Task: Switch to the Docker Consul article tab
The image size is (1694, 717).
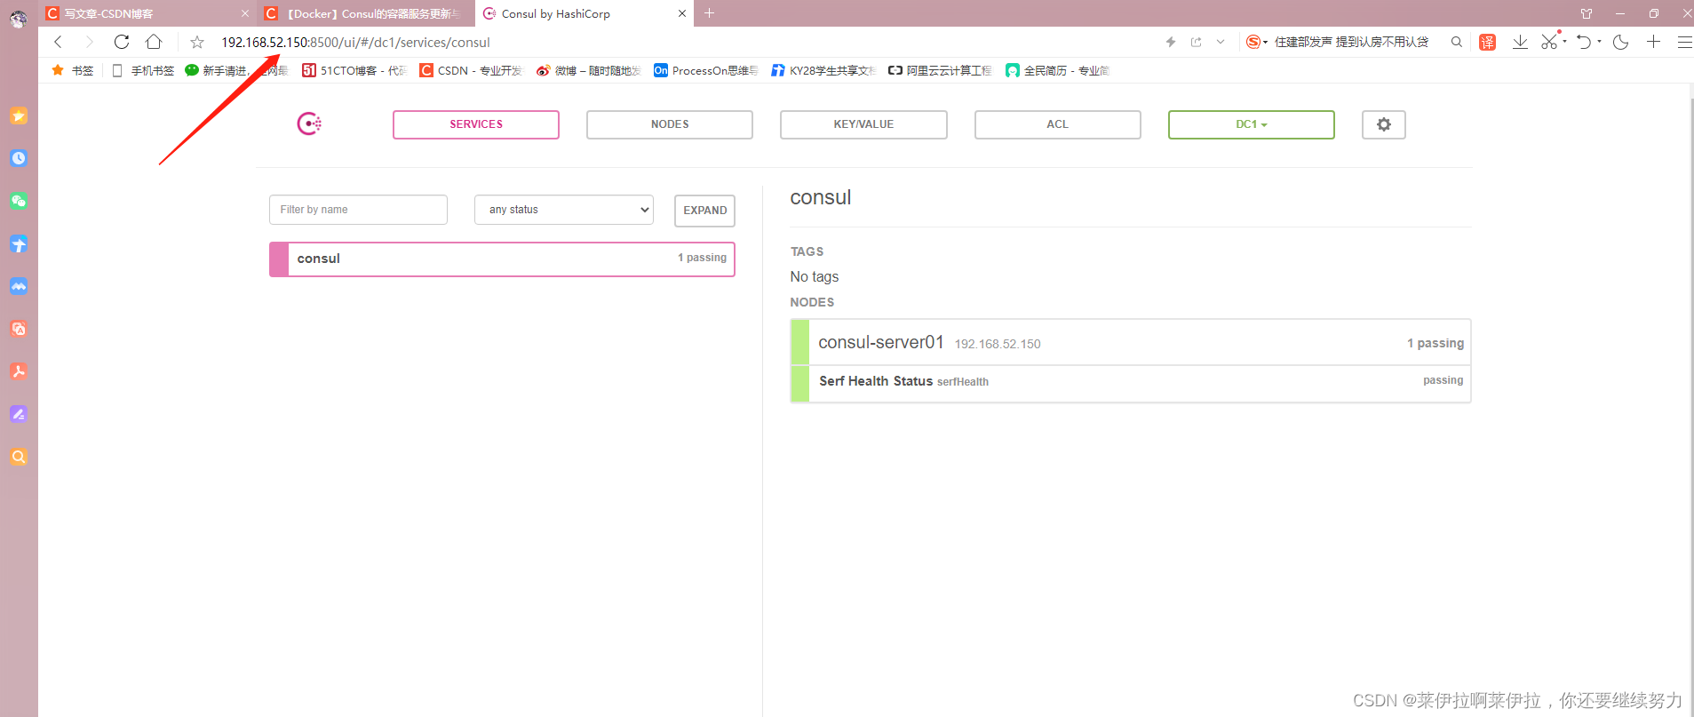Action: 366,13
